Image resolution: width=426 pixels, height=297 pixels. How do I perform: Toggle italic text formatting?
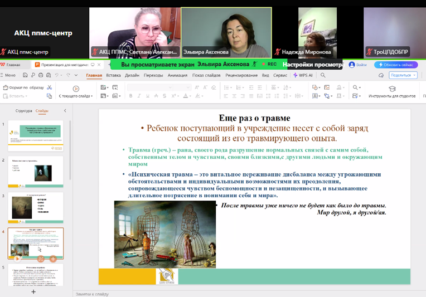coord(139,96)
